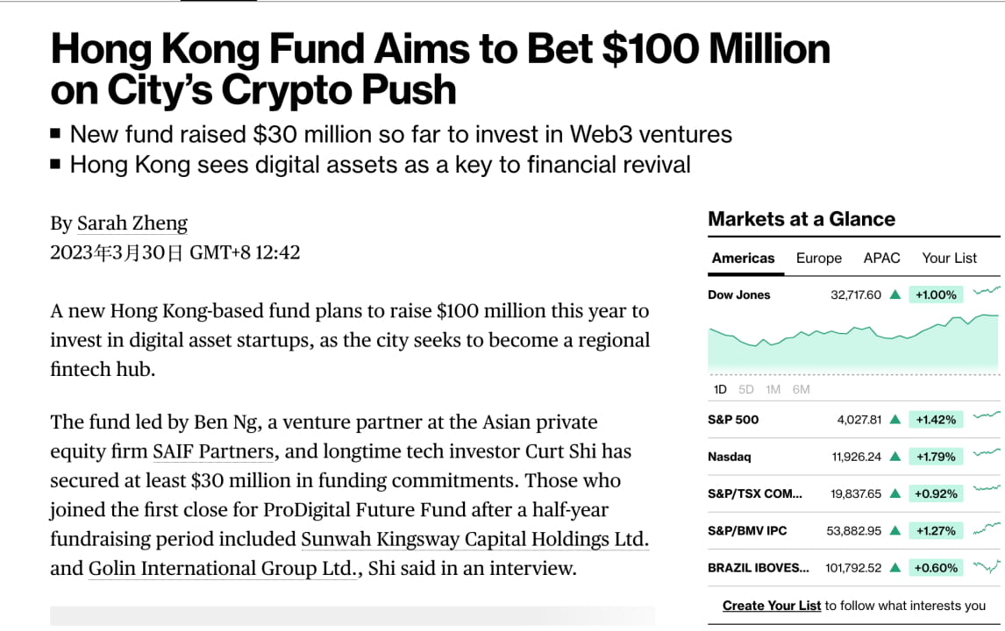Click the +1.27% badge beside S&P/BMV IPC
This screenshot has width=1005, height=631.
tap(936, 530)
